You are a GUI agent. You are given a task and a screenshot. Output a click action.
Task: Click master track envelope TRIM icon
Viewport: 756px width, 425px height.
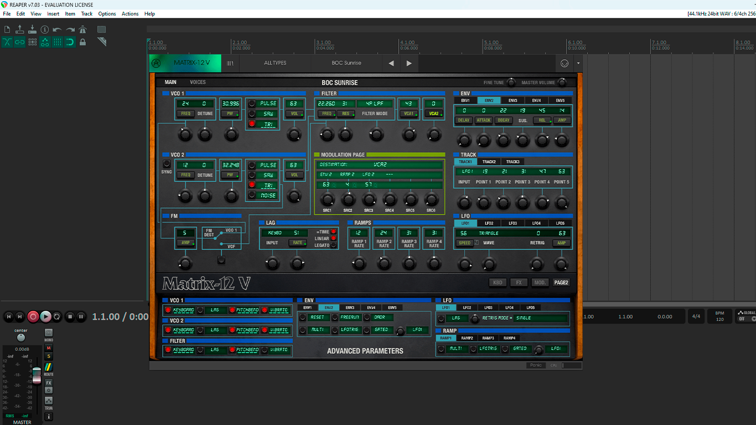tap(49, 401)
